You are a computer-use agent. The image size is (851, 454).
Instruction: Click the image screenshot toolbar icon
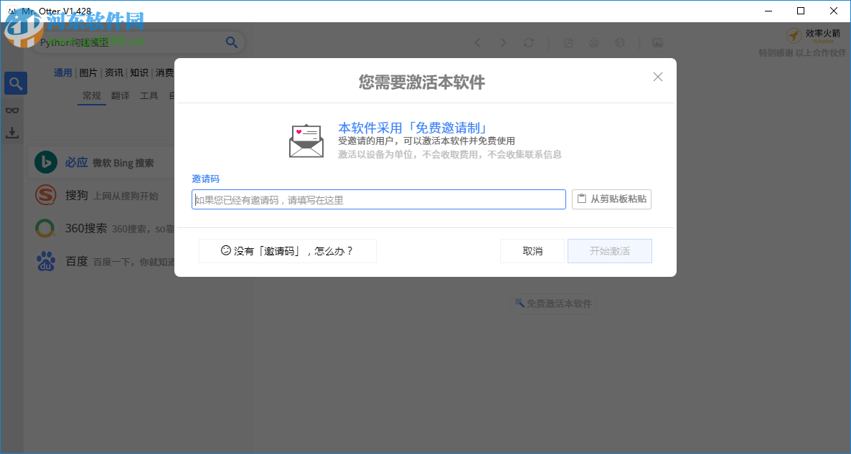coord(657,43)
